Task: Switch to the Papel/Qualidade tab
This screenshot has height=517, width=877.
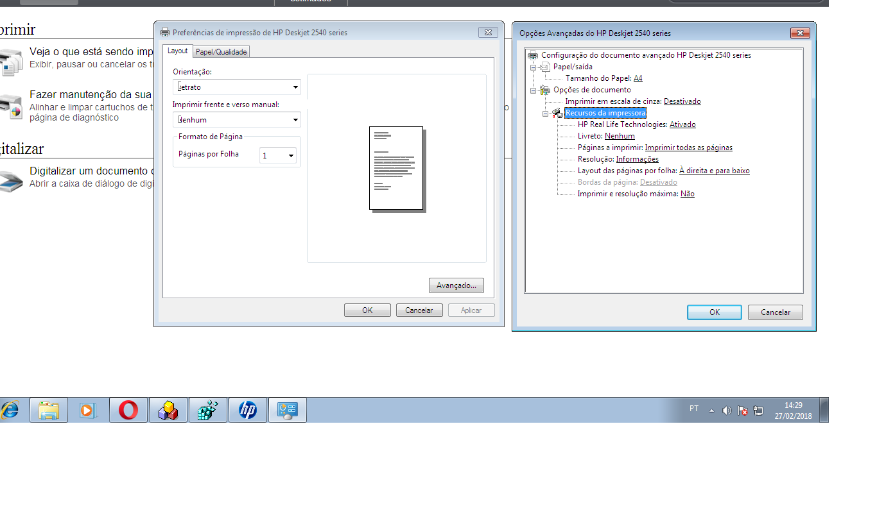Action: coord(221,52)
